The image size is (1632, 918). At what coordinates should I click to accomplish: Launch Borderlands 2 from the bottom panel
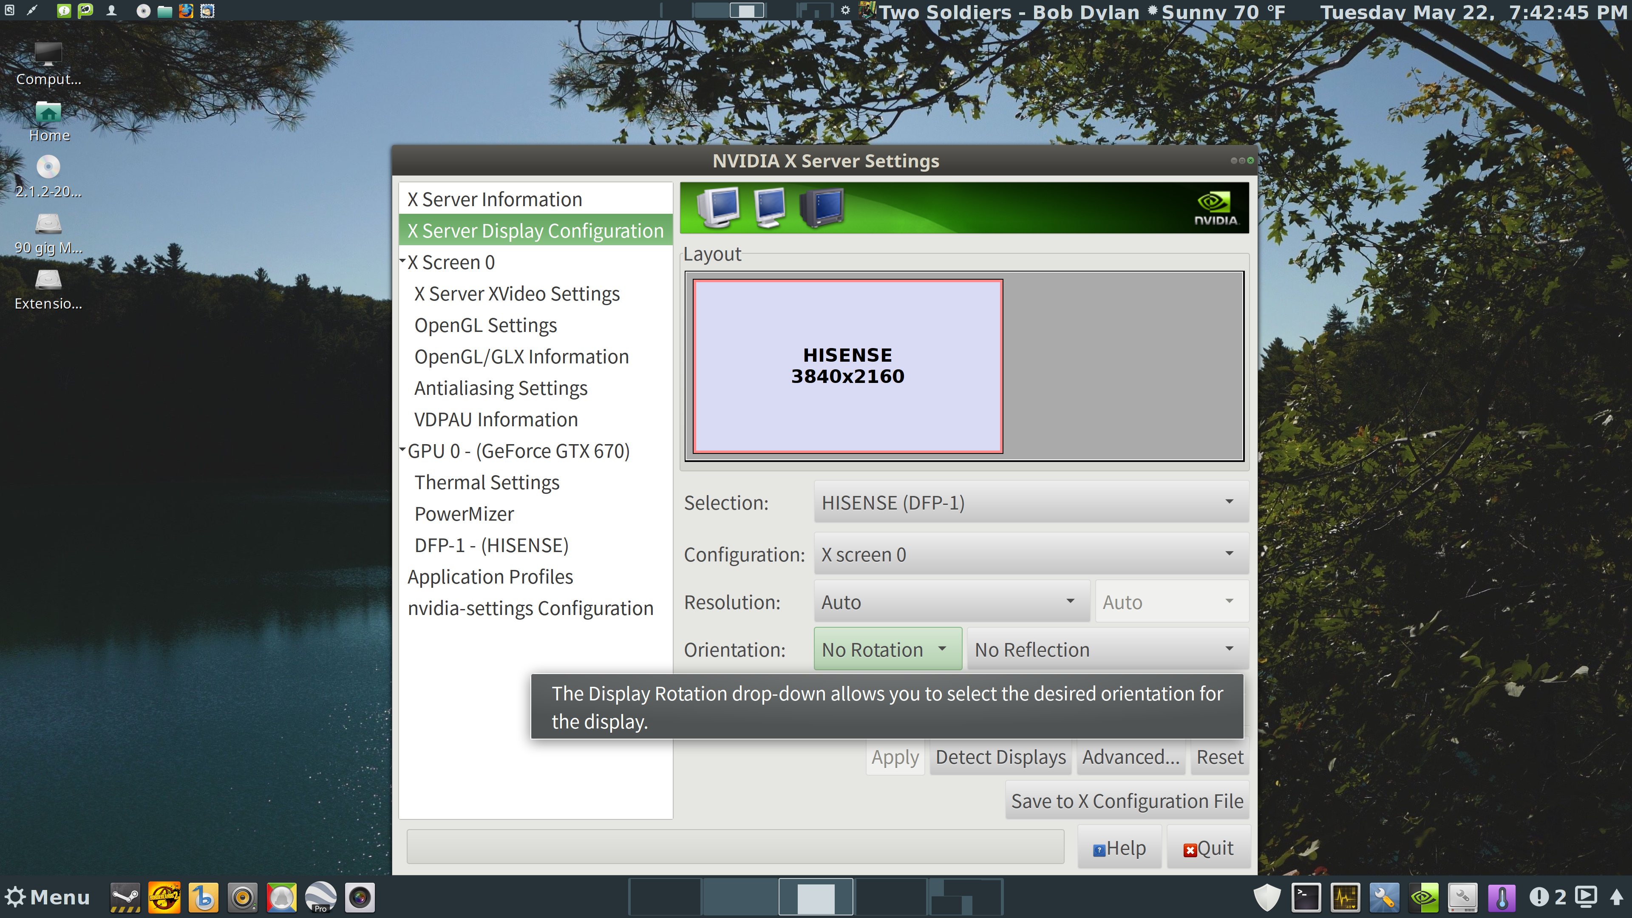tap(164, 897)
